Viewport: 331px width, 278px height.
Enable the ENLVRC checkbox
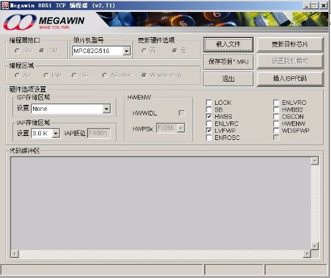pos(209,123)
